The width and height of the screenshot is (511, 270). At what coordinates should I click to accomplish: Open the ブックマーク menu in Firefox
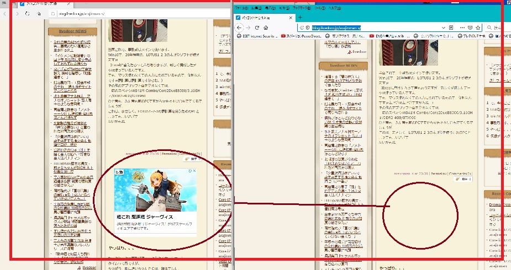click(x=302, y=8)
